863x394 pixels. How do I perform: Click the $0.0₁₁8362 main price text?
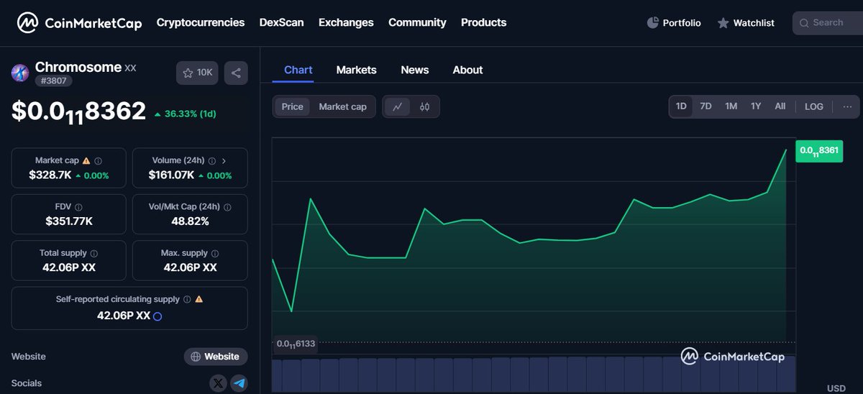78,111
